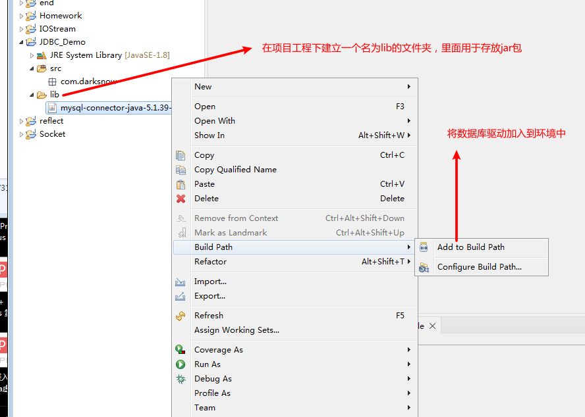Expand the Socket project node
The image size is (585, 417).
click(x=21, y=135)
